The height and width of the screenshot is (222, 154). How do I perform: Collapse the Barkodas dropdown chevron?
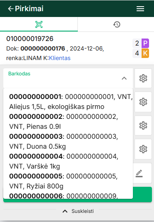pos(124,78)
